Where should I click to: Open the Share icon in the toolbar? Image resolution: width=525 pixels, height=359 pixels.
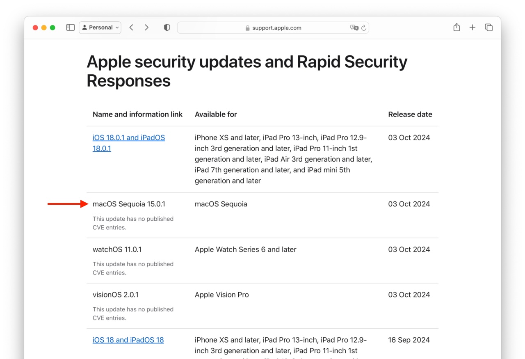tap(457, 27)
